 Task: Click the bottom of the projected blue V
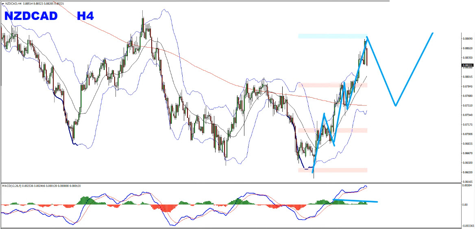pyautogui.click(x=395, y=105)
